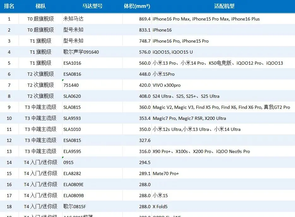This screenshot has height=217, width=295.
Task: Click T3 中端主流级 in row 11
Action: (40, 129)
